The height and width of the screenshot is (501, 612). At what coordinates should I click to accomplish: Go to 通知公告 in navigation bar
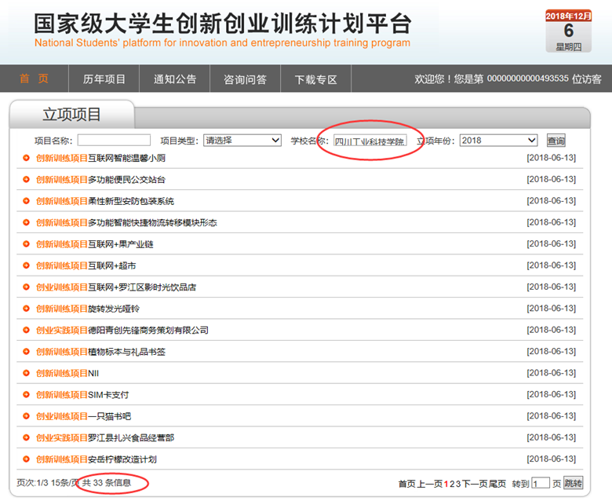click(175, 79)
